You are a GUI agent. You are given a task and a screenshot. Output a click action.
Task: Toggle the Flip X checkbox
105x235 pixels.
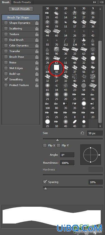tap(45, 146)
